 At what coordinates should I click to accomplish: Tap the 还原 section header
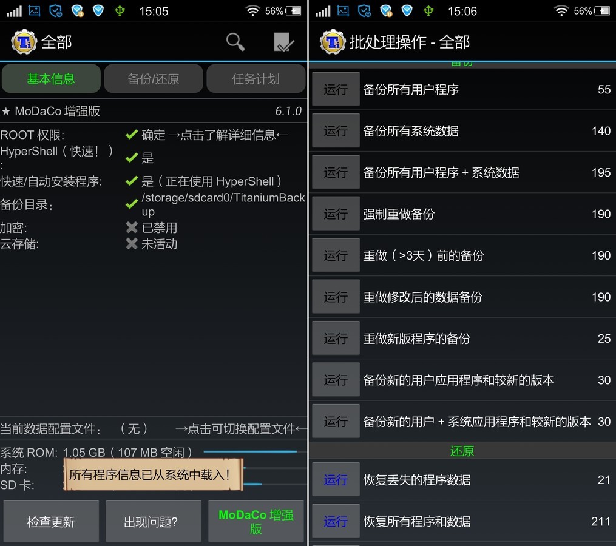[462, 451]
